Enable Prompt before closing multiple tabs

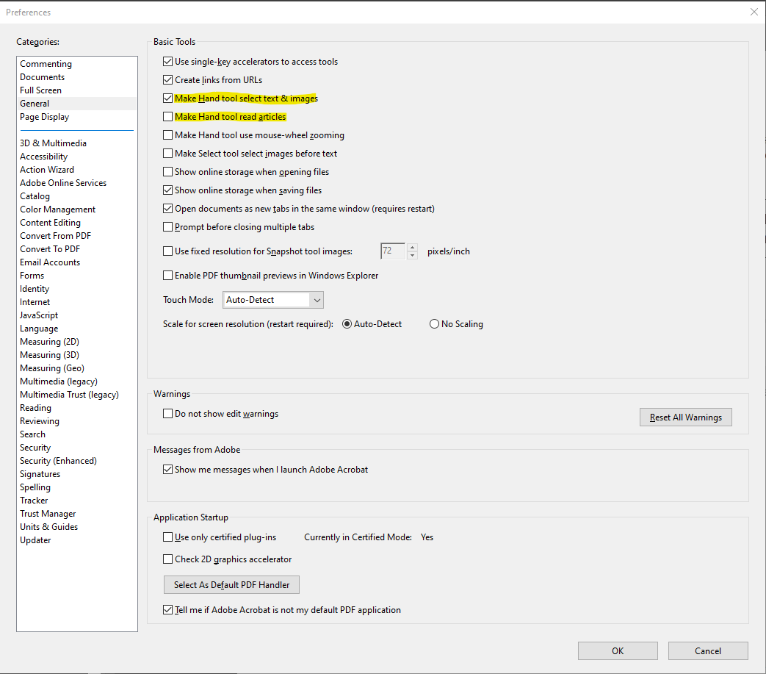pyautogui.click(x=167, y=227)
